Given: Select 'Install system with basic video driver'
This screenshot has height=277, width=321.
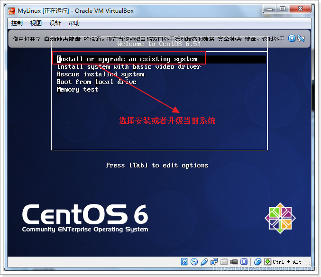Looking at the screenshot, I should coord(129,67).
